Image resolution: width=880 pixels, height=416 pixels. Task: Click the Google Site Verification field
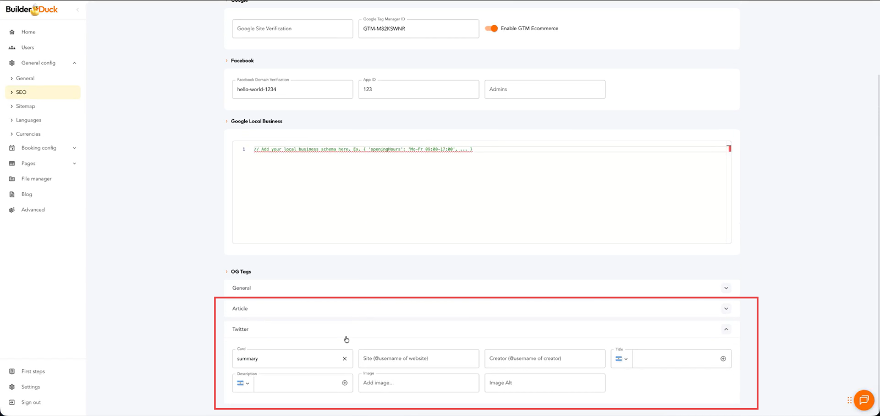point(292,29)
